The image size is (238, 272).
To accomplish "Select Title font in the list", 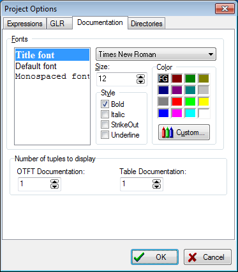I will point(52,55).
